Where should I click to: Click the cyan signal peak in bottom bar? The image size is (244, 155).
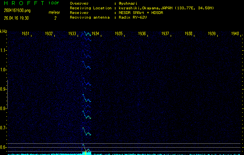click(x=87, y=152)
